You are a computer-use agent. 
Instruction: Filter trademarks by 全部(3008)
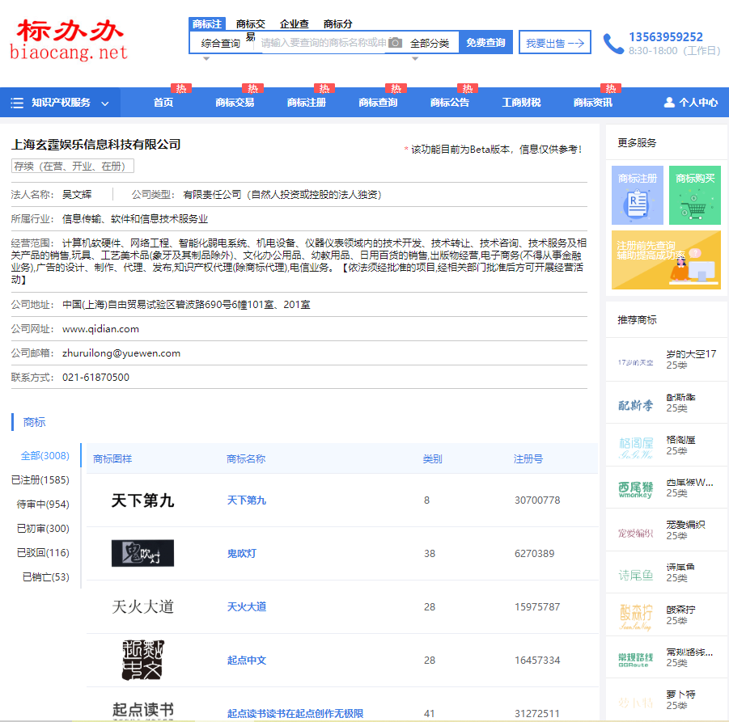tap(45, 456)
